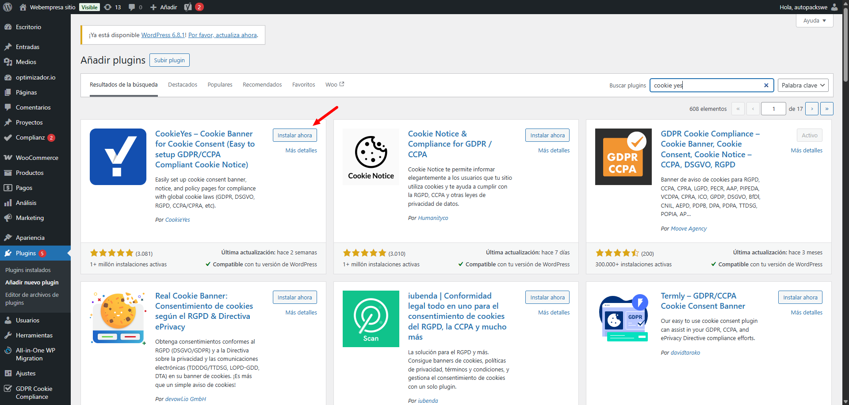Screen dimensions: 849x405
Task: Go to next results page
Action: [x=812, y=109]
